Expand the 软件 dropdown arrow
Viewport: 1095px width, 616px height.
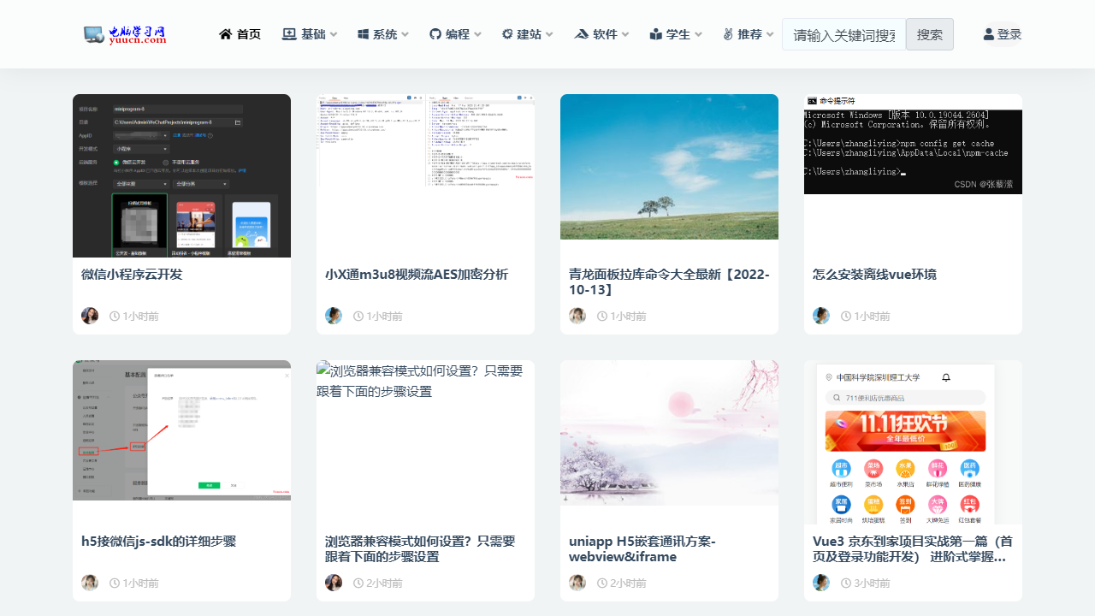pyautogui.click(x=625, y=34)
